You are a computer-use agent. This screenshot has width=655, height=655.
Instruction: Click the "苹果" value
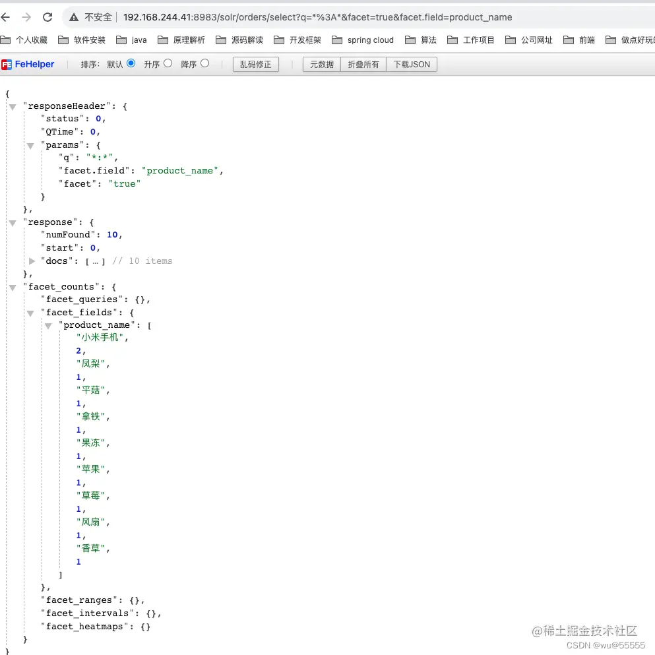pos(90,469)
